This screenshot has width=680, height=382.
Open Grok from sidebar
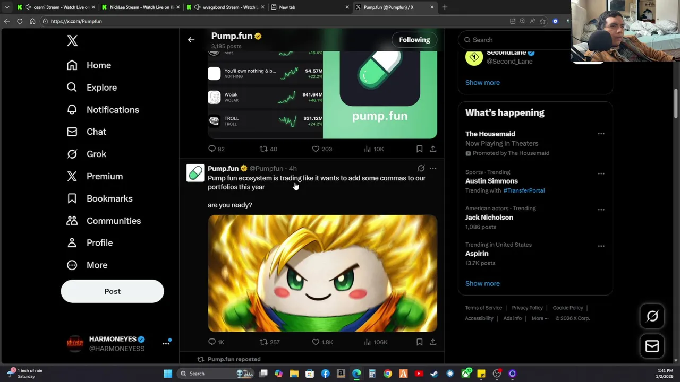(x=86, y=154)
